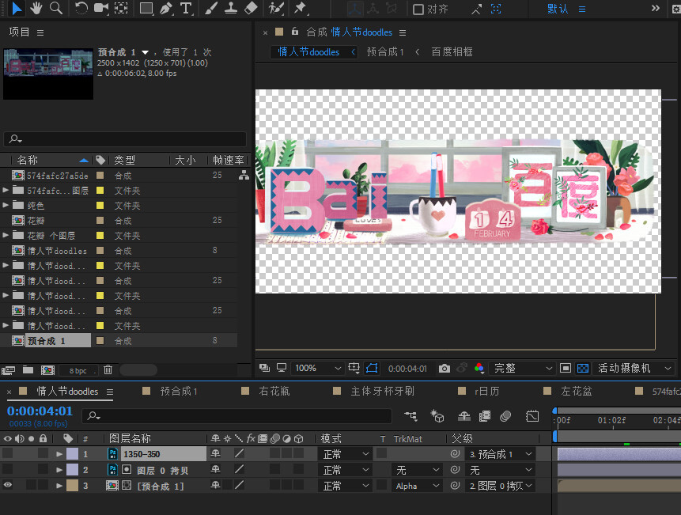The height and width of the screenshot is (515, 681).
Task: Switch to the r日历 timeline tab
Action: pos(487,392)
